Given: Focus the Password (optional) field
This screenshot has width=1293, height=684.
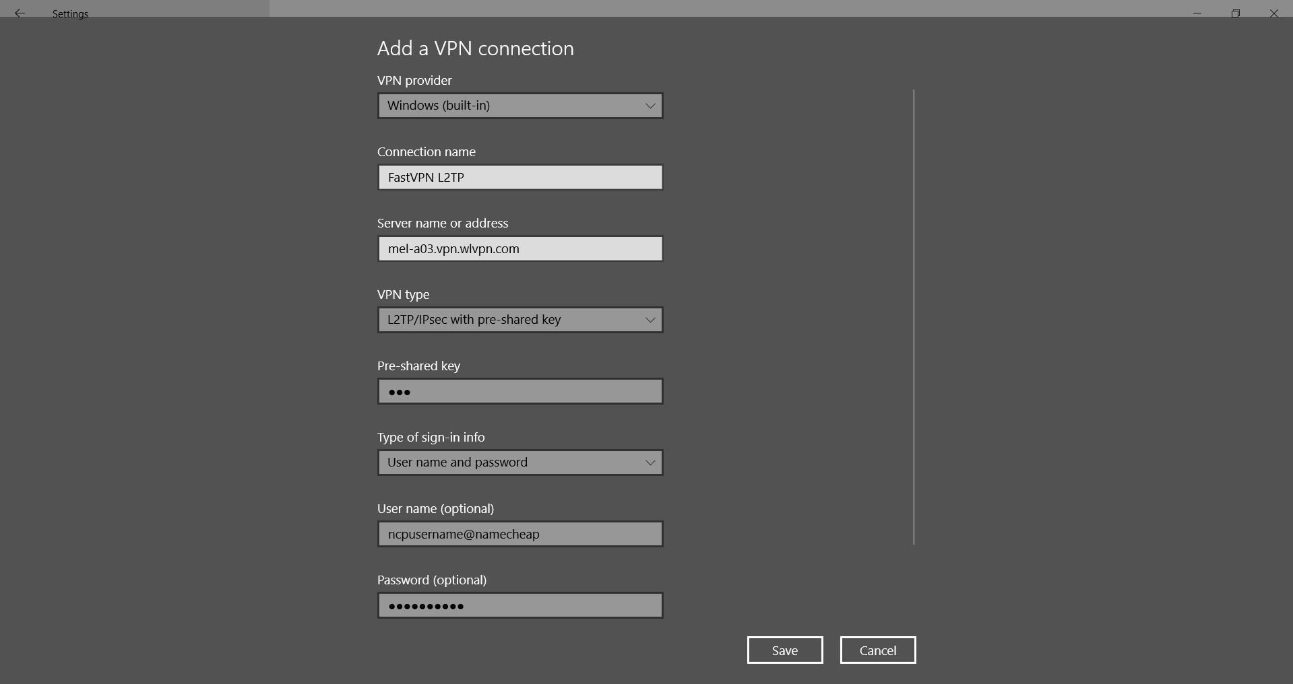Looking at the screenshot, I should (520, 605).
